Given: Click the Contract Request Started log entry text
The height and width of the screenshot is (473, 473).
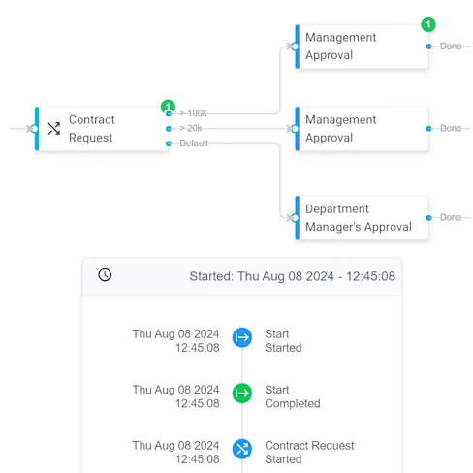Looking at the screenshot, I should (309, 453).
